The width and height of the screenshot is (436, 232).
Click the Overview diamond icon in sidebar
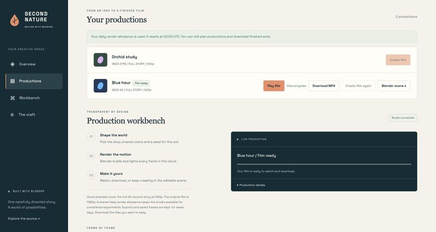click(x=12, y=64)
